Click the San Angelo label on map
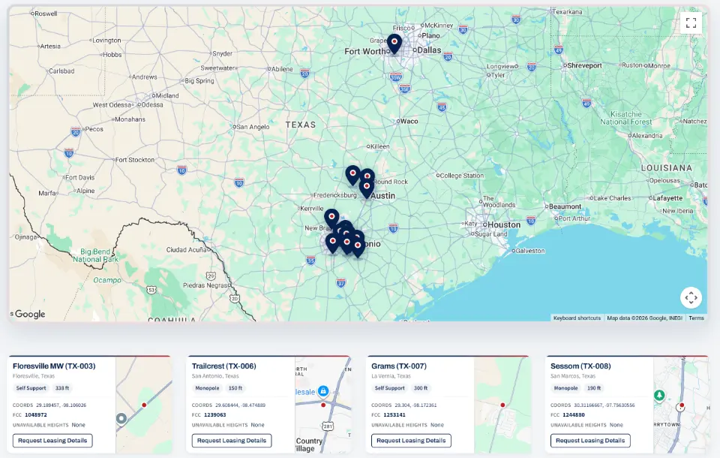Image resolution: width=720 pixels, height=458 pixels. [x=253, y=127]
